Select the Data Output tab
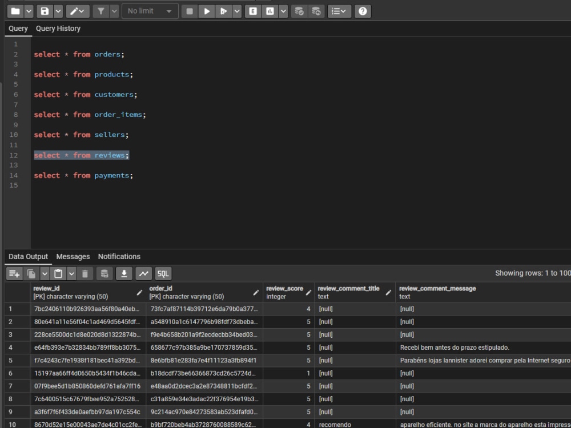 coord(28,257)
